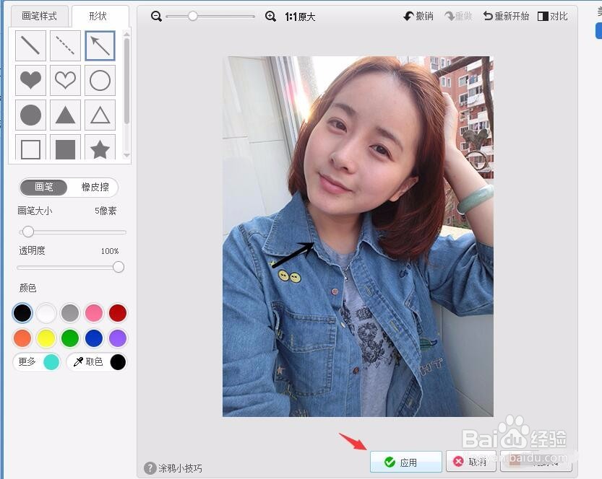
Task: Open 更多 for more colors
Action: (37, 361)
